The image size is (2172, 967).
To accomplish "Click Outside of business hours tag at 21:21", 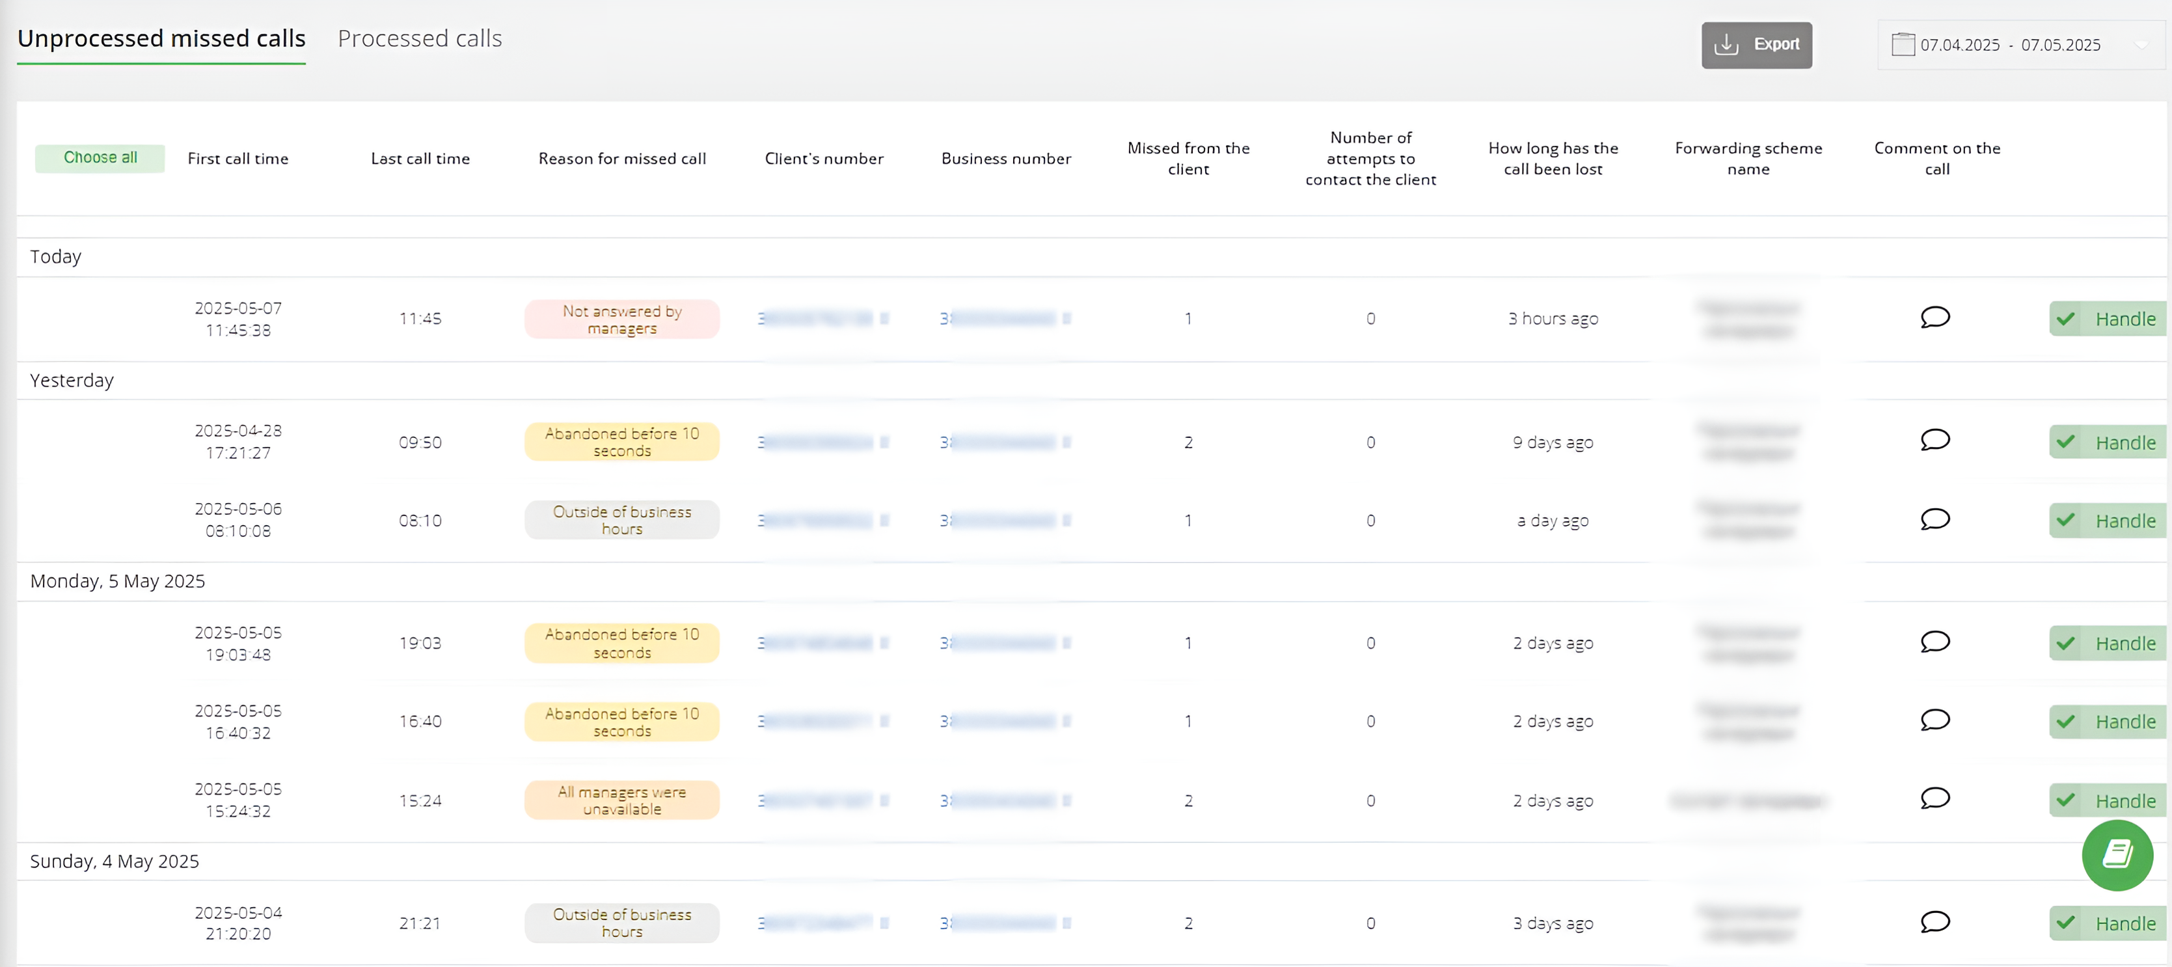I will coord(622,923).
